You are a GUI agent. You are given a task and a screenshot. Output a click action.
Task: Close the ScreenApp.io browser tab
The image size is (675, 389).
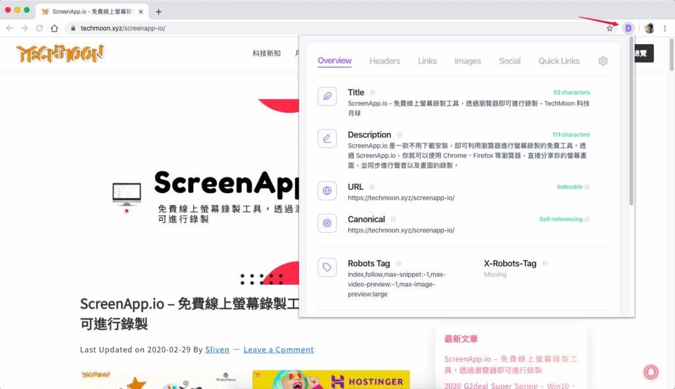coord(141,12)
